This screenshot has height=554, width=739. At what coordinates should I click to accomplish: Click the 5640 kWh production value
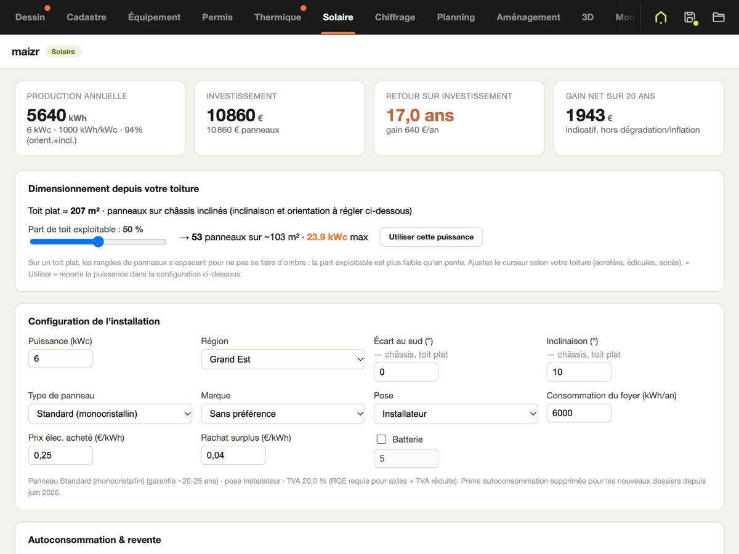(57, 116)
